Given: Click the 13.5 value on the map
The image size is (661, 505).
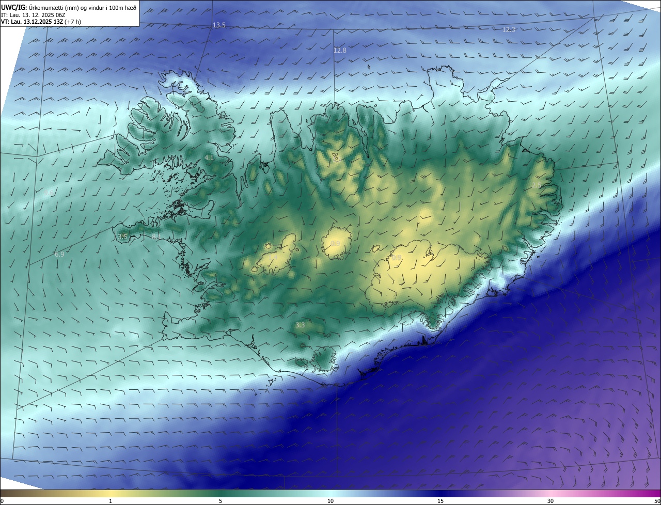Looking at the screenshot, I should pyautogui.click(x=219, y=25).
